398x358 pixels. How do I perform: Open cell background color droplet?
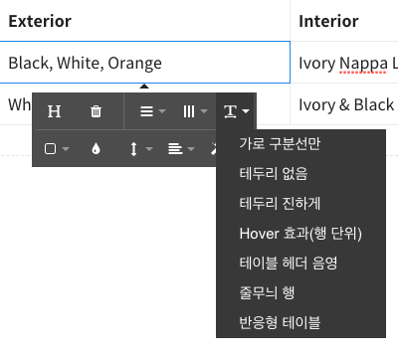coord(96,149)
